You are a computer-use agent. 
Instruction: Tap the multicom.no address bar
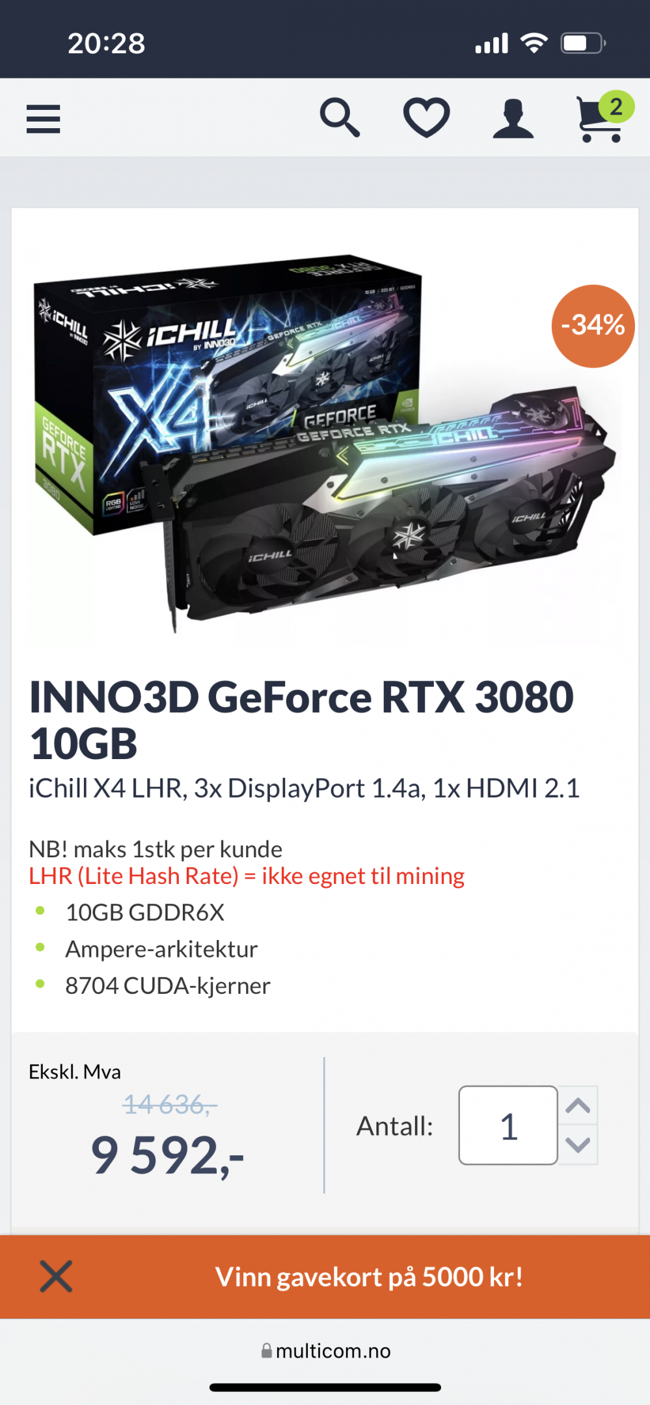click(x=325, y=1351)
